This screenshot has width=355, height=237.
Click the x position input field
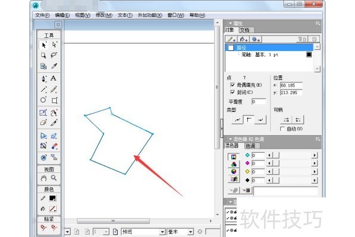[x=291, y=85]
